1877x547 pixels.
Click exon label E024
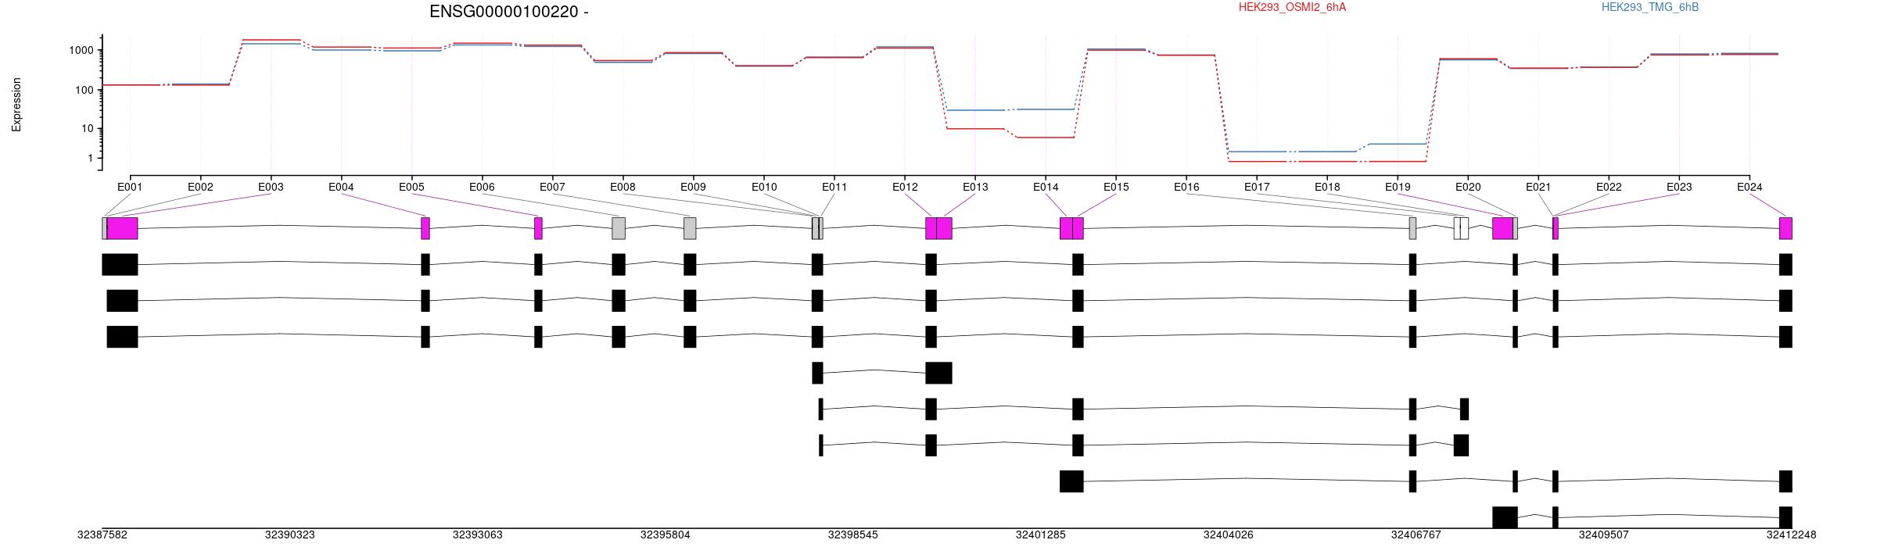[1750, 187]
